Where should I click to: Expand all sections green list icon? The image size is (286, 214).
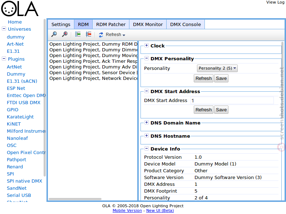coord(78,34)
